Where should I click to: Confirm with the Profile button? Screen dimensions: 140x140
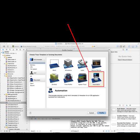coord(102,113)
